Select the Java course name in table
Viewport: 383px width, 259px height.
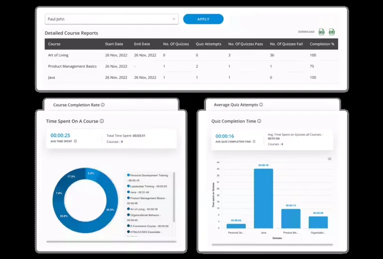51,78
